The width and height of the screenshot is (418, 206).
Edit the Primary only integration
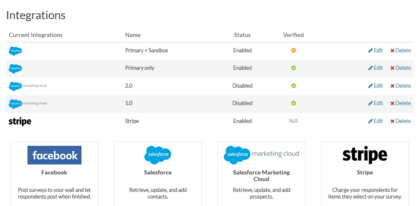coord(376,68)
